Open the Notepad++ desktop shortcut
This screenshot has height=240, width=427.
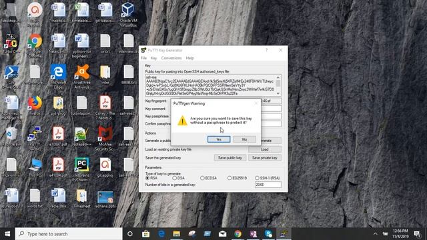click(x=81, y=137)
